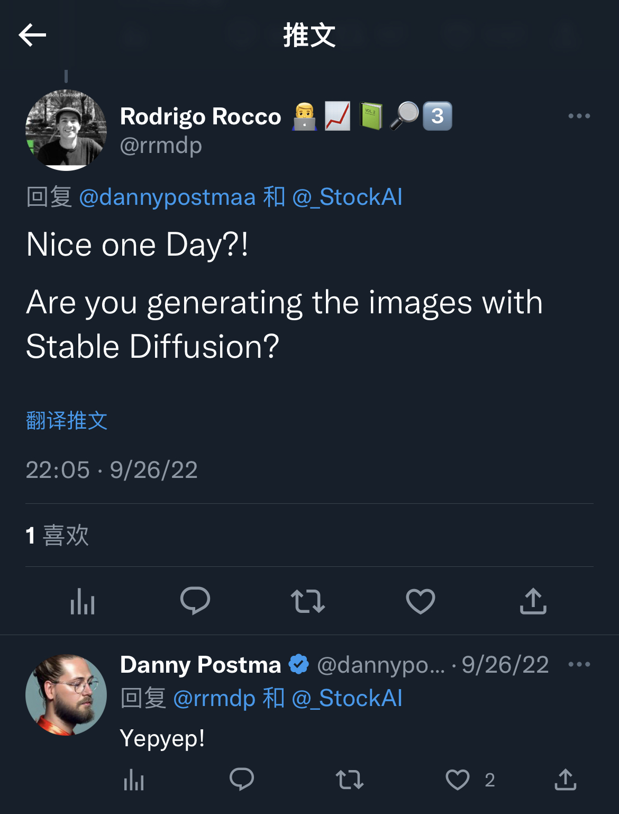Reply to Danny Postma's Yepyep tweet
Image resolution: width=619 pixels, height=814 pixels.
tap(242, 780)
